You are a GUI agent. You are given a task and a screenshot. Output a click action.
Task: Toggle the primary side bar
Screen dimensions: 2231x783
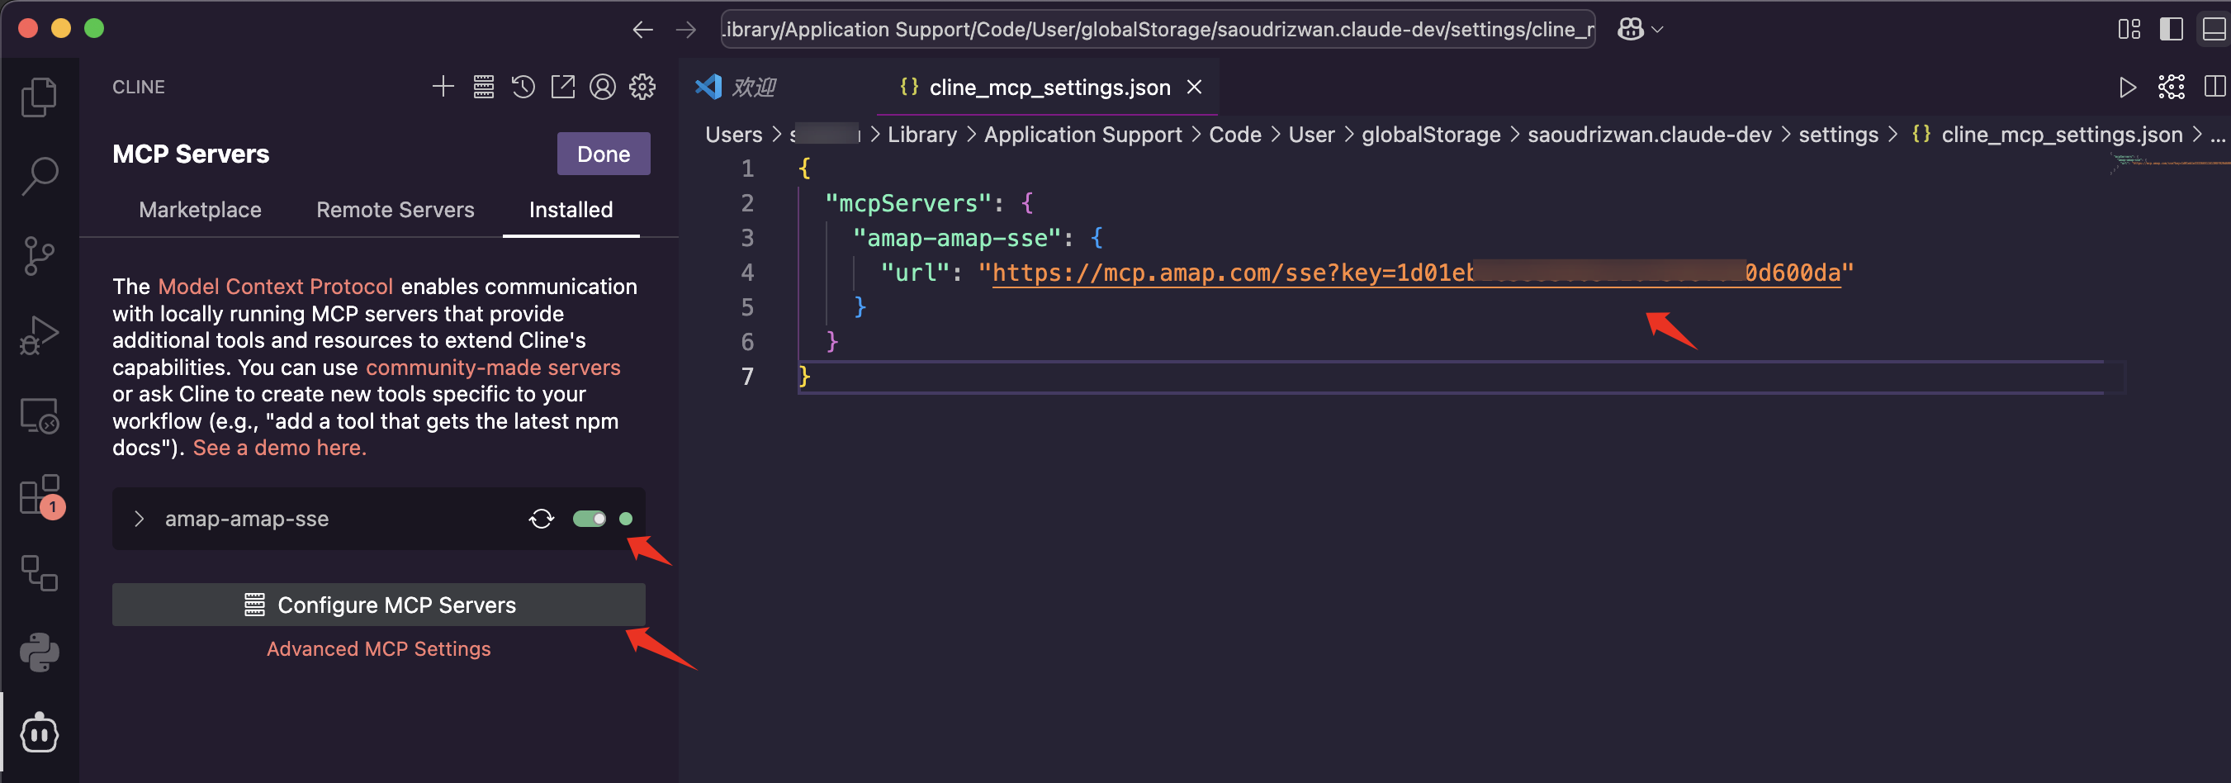(x=2172, y=30)
